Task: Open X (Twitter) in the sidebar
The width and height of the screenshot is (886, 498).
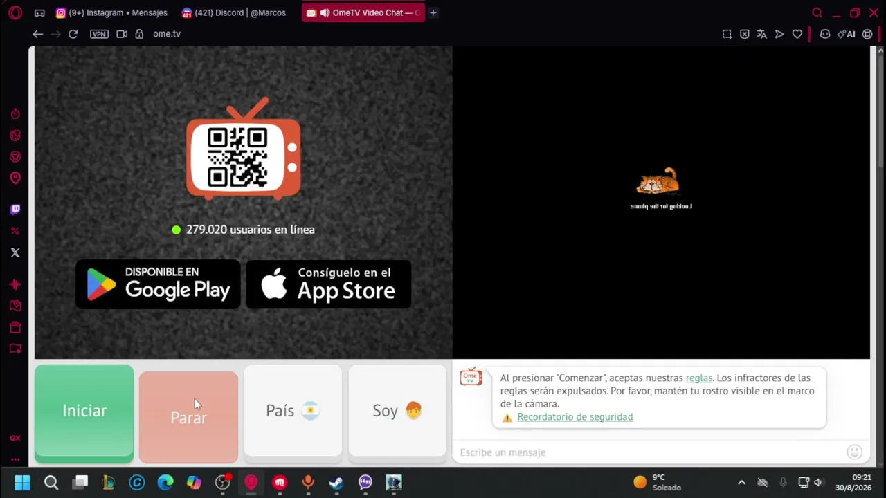Action: tap(15, 252)
